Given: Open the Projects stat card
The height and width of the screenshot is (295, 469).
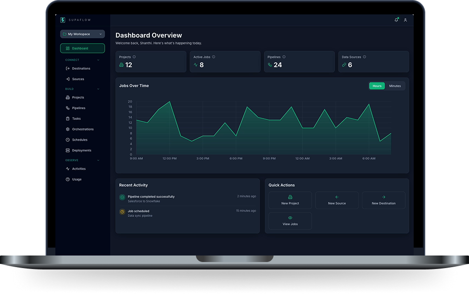Looking at the screenshot, I should [151, 61].
